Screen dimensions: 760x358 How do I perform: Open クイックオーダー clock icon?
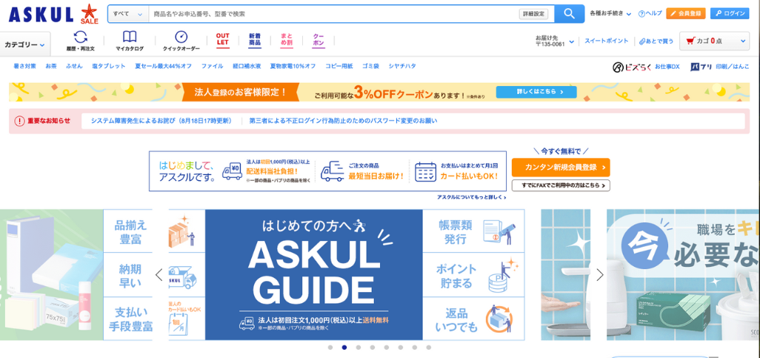181,41
